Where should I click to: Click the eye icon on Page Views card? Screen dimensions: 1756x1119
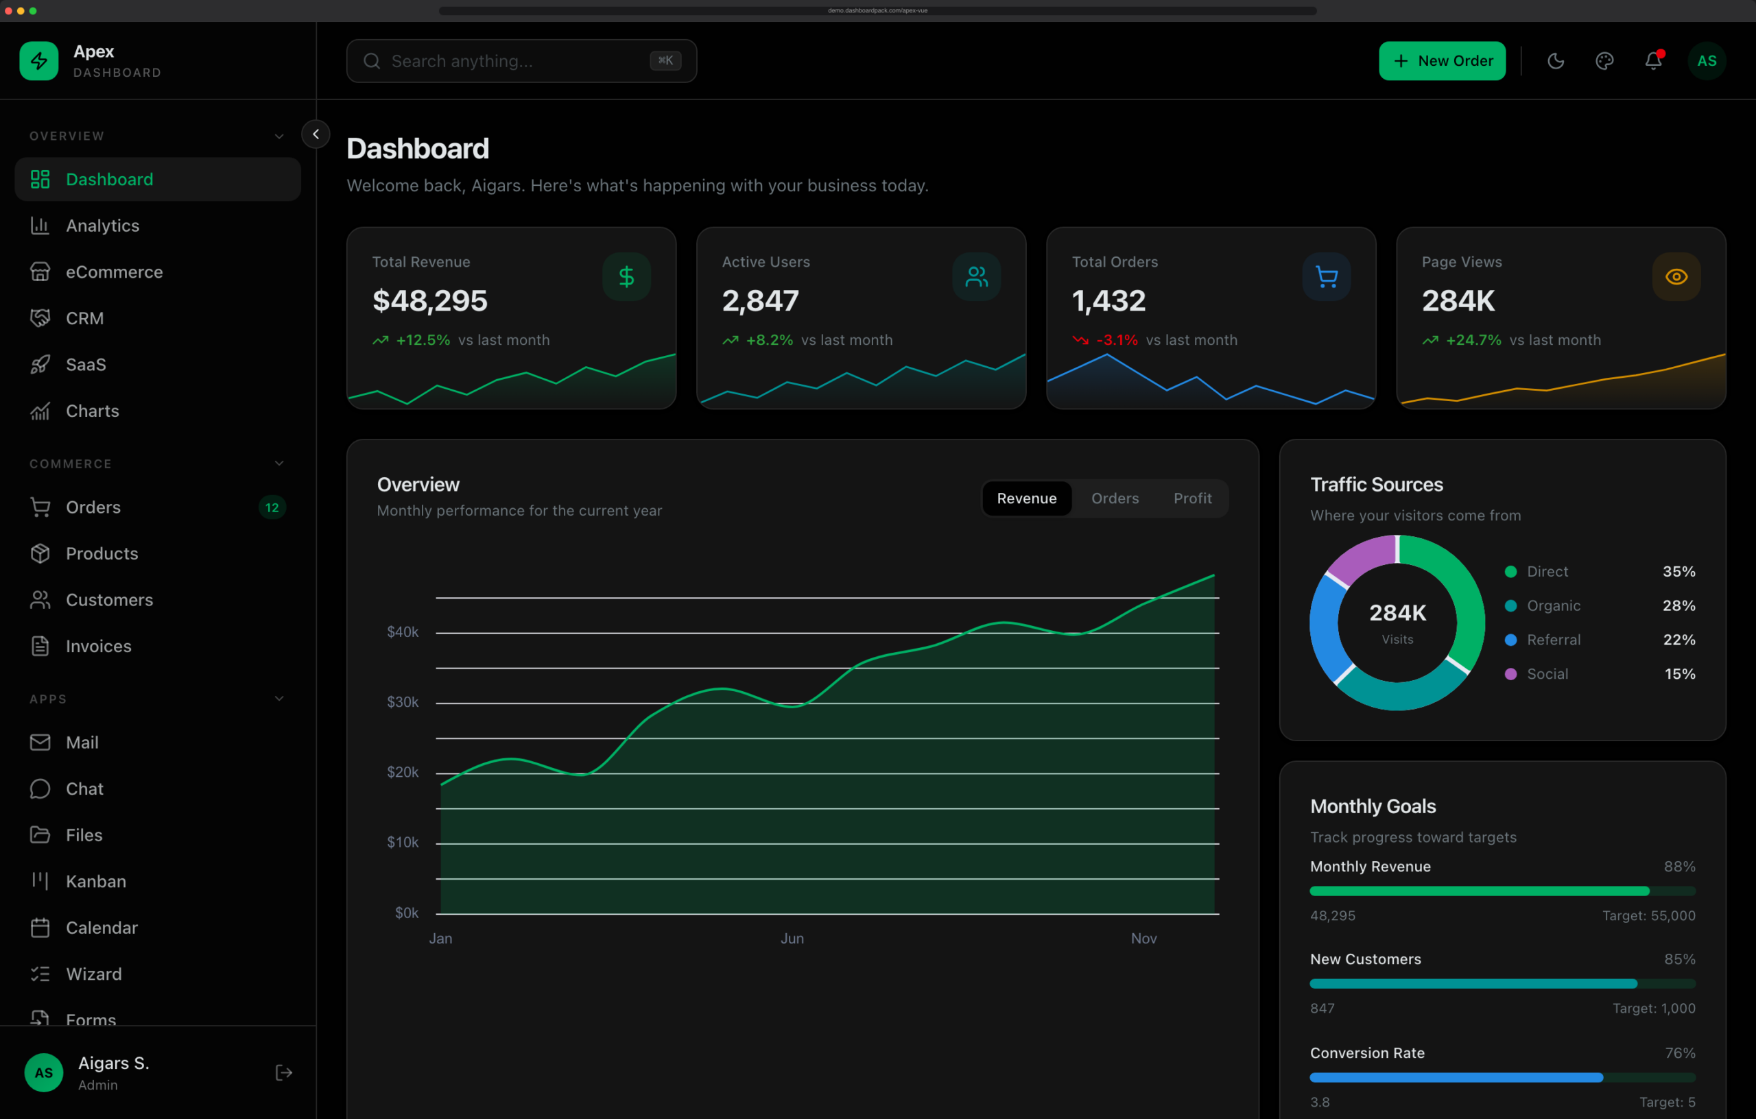tap(1676, 277)
